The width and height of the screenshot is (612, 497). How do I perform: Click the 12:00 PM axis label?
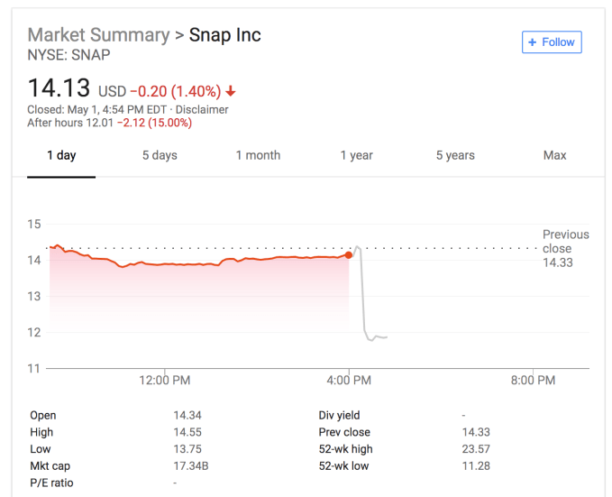(165, 381)
